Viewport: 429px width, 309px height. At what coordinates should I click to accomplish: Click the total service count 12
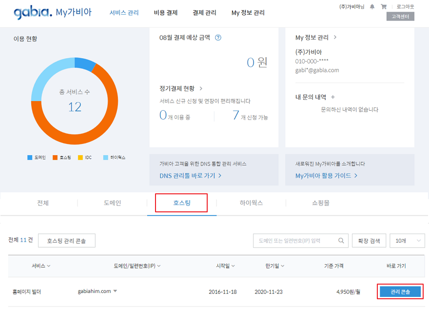75,107
